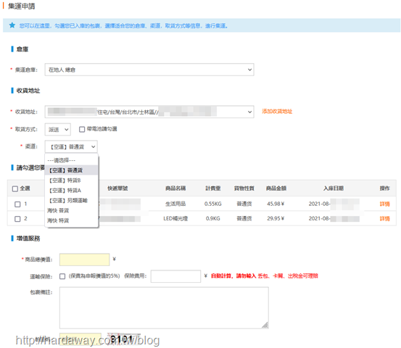Image resolution: width=401 pixels, height=348 pixels.
Task: Pick the 【空運】另類運輸 option
Action: (x=71, y=200)
